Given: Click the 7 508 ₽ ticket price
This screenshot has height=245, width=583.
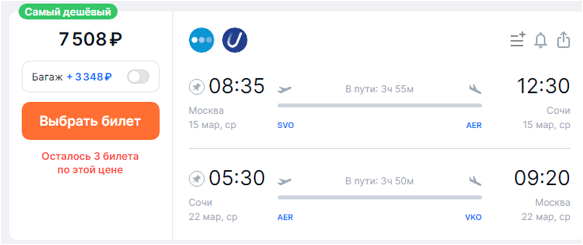Looking at the screenshot, I should (x=91, y=39).
